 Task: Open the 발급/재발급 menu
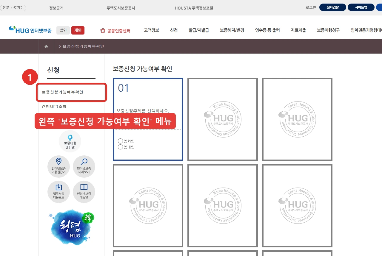tap(199, 30)
